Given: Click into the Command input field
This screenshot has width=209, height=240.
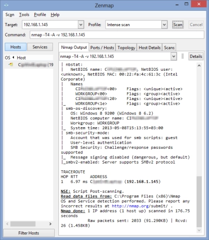Looking at the screenshot, I should tap(117, 35).
